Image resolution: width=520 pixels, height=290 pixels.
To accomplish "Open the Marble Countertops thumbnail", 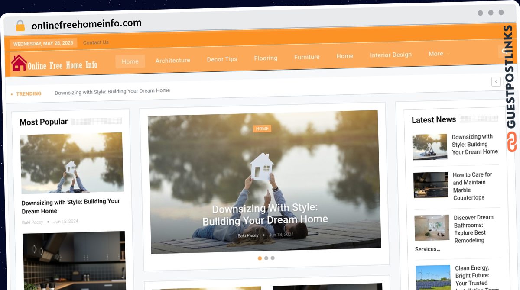I will tap(431, 185).
